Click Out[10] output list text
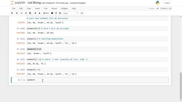 (x=40, y=33)
